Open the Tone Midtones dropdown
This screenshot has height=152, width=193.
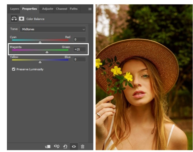coord(52,29)
